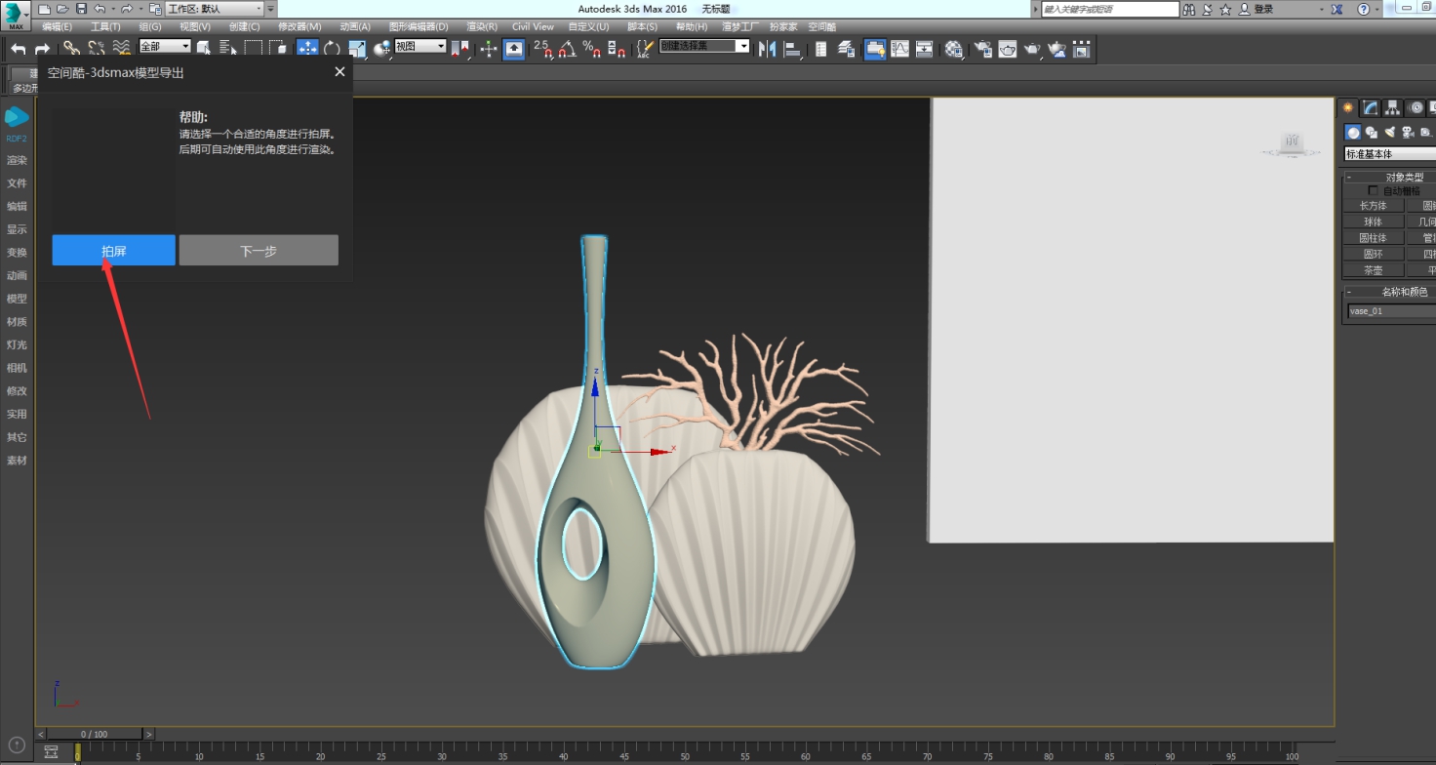Image resolution: width=1436 pixels, height=765 pixels.
Task: Select the Move transform tool icon
Action: point(307,48)
